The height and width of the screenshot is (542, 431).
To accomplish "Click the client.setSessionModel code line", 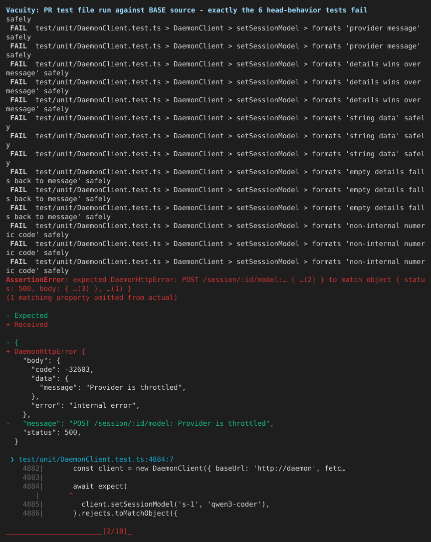I will (x=176, y=505).
